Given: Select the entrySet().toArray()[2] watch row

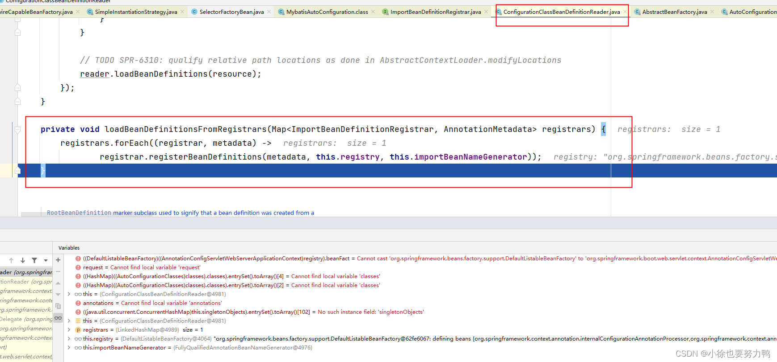Looking at the screenshot, I should [x=420, y=285].
